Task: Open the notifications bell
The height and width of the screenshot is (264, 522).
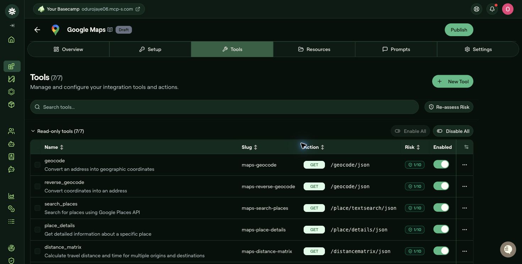Action: click(492, 9)
